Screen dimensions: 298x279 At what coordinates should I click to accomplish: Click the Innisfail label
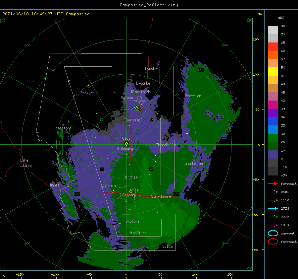(x=134, y=120)
